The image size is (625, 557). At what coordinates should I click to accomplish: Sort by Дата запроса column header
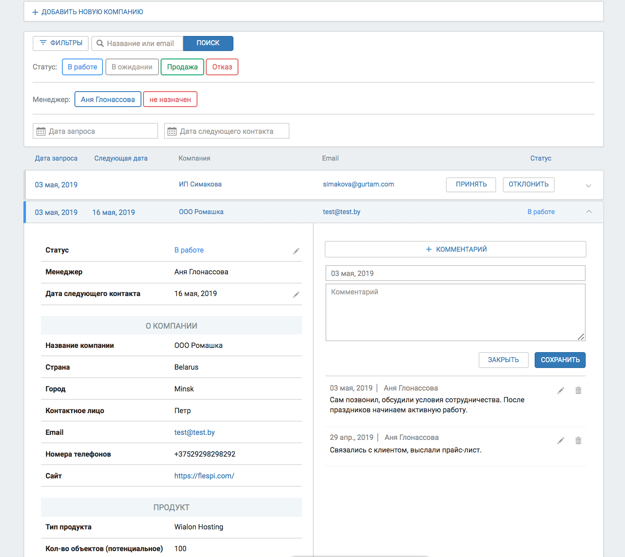[x=56, y=158]
